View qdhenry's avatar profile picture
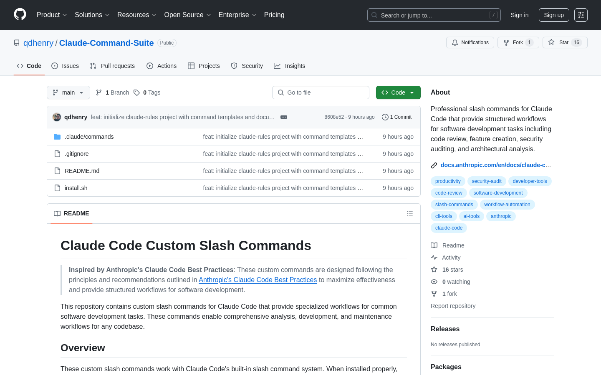The width and height of the screenshot is (601, 375). click(x=57, y=117)
